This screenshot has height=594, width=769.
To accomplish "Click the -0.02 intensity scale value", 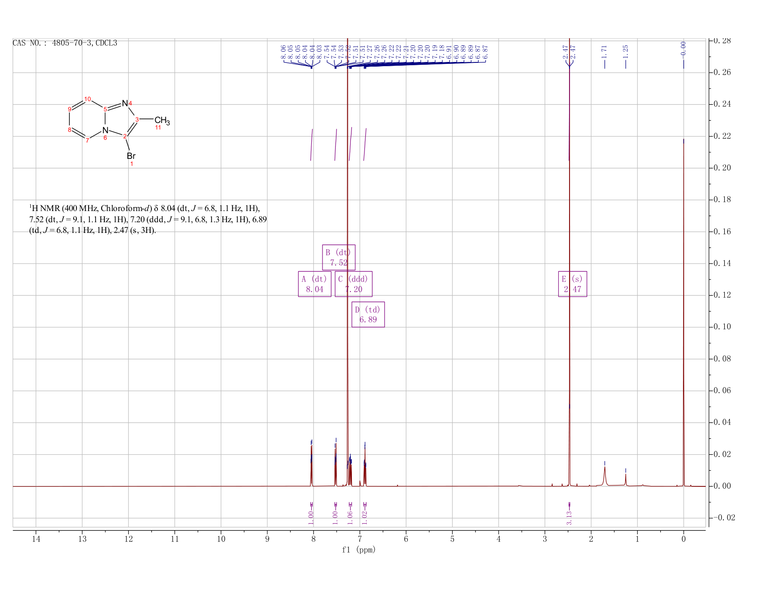I will pyautogui.click(x=724, y=518).
